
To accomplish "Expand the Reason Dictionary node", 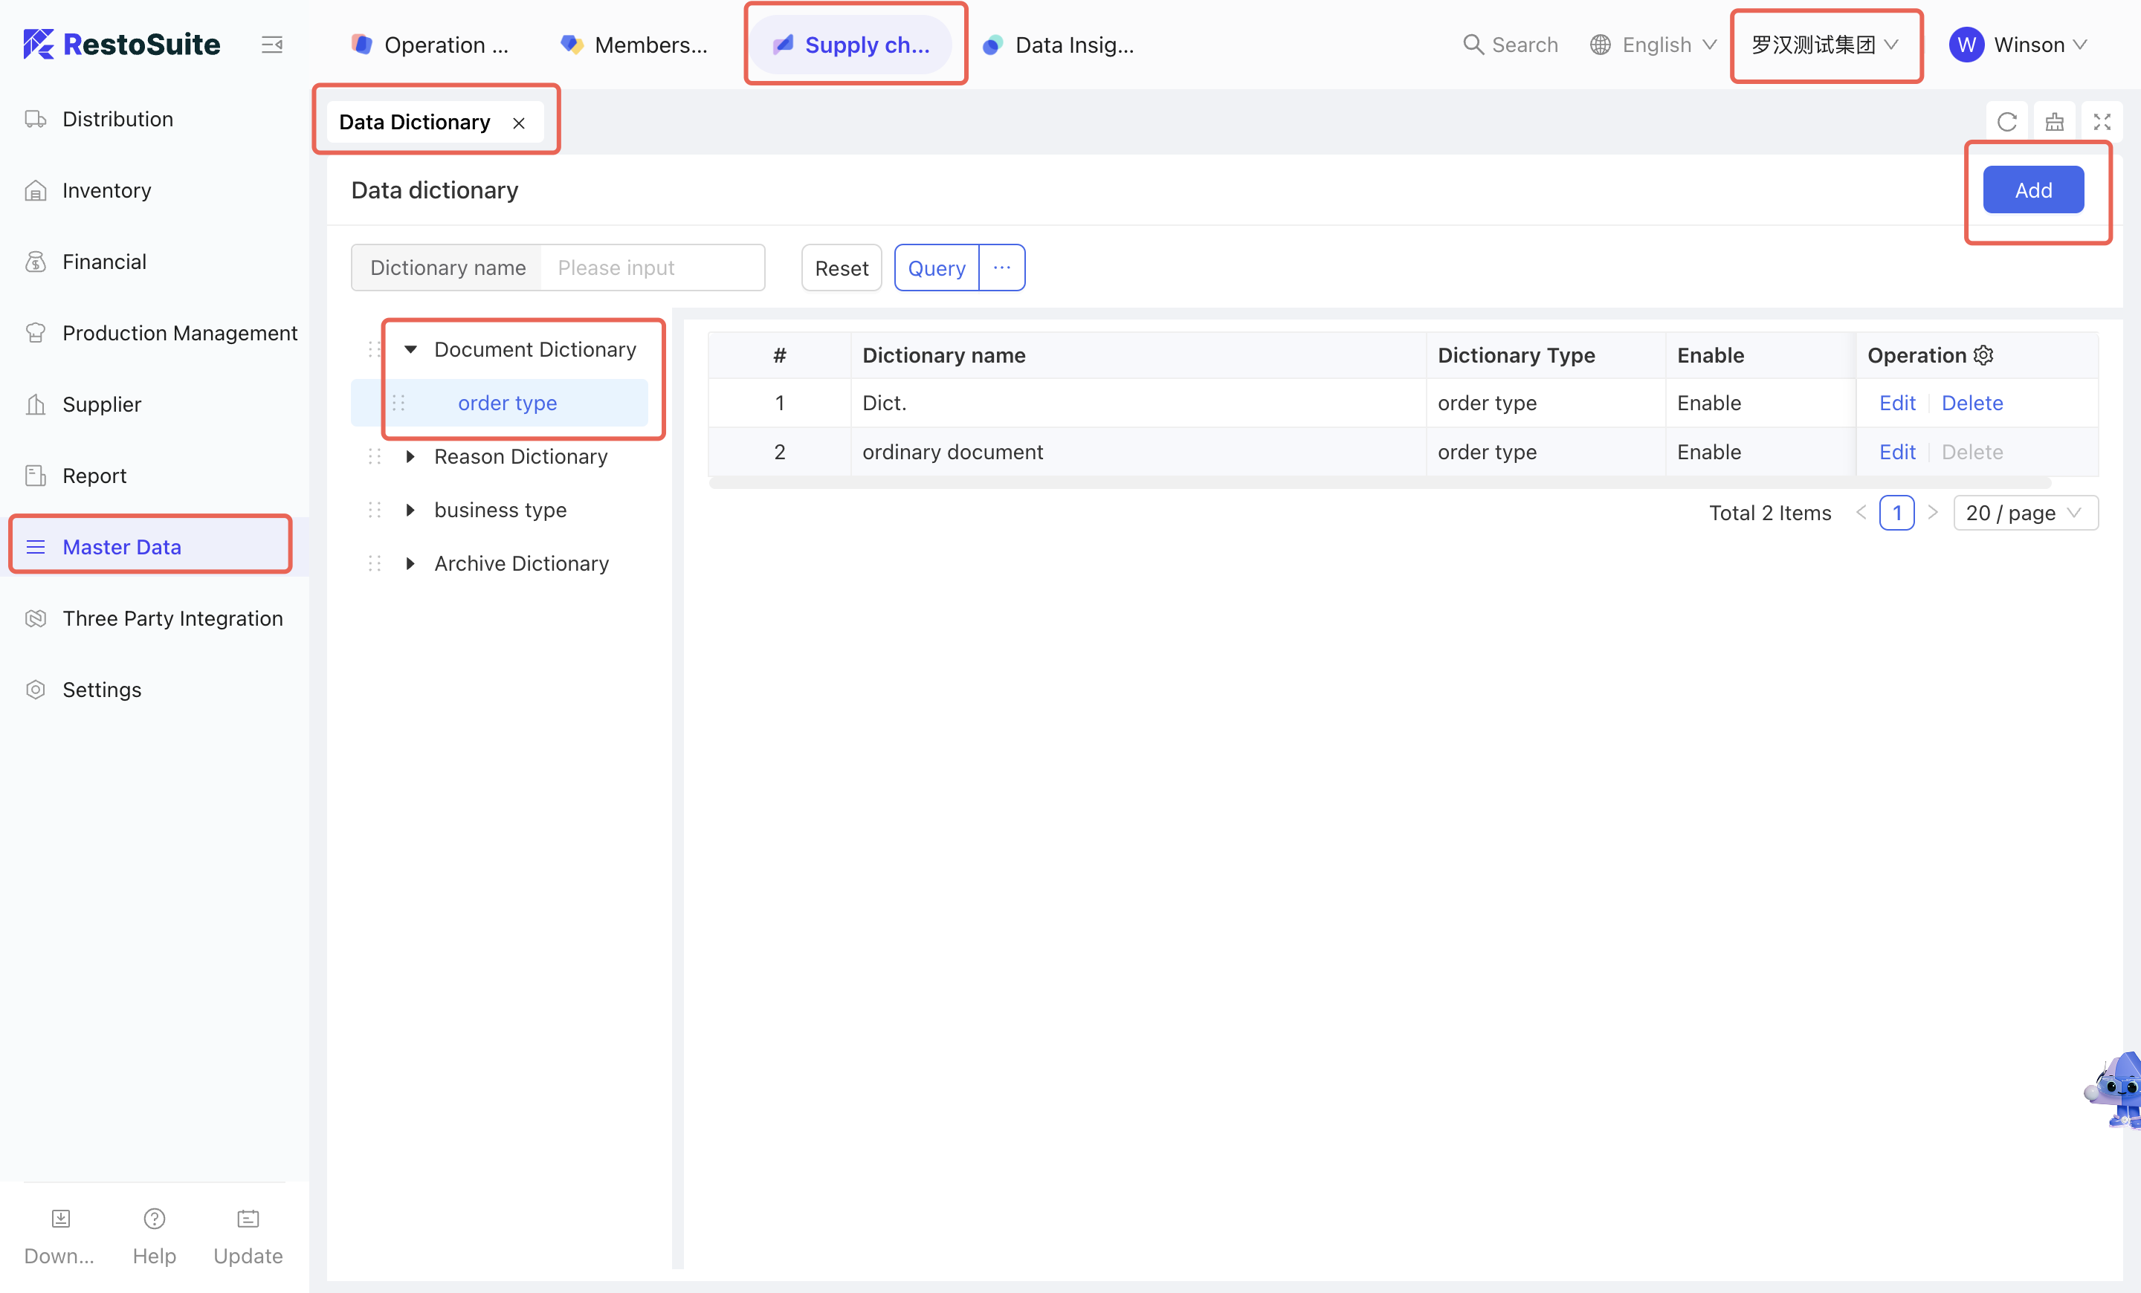I will [x=411, y=457].
